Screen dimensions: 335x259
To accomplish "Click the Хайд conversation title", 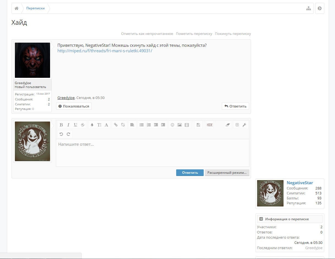I will pos(19,23).
